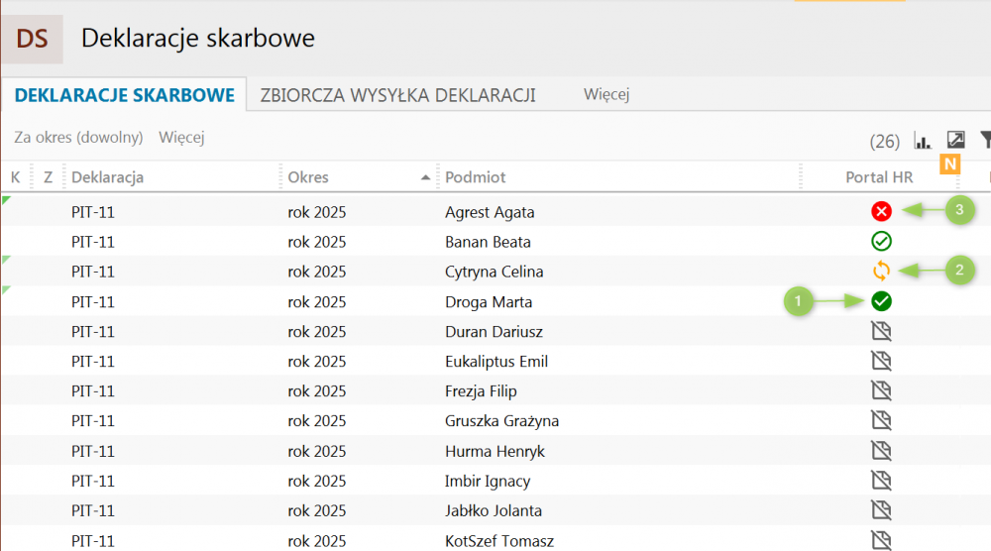Screen dimensions: 991x551
Task: Click the Portal HR column header
Action: click(x=879, y=177)
